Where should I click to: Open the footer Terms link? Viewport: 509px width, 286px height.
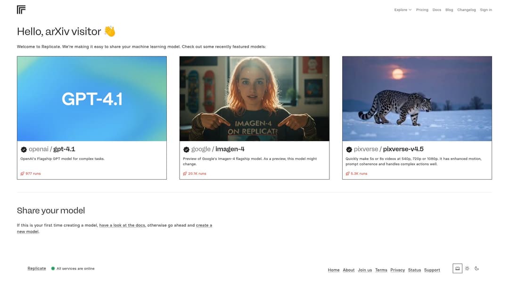381,270
